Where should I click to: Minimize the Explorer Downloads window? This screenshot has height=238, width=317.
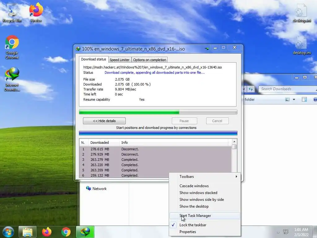(x=297, y=77)
